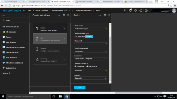Open the Chrome menu icon
The height and width of the screenshot is (99, 177).
click(175, 5)
